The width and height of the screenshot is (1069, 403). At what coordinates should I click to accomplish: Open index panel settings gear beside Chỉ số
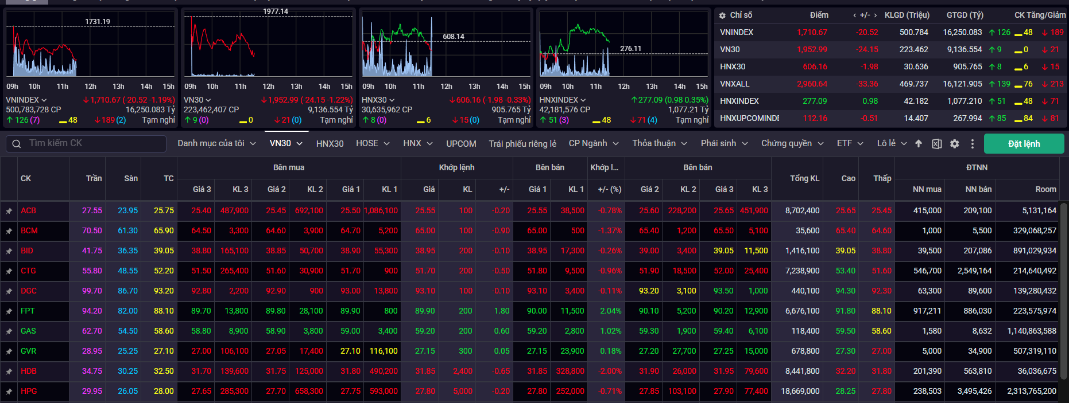click(x=722, y=15)
